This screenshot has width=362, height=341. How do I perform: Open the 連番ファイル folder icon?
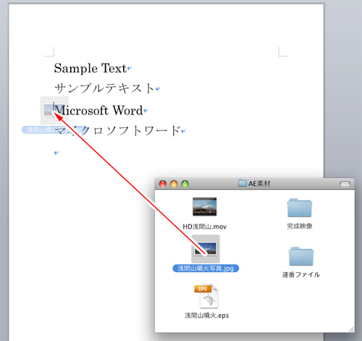pos(301,256)
